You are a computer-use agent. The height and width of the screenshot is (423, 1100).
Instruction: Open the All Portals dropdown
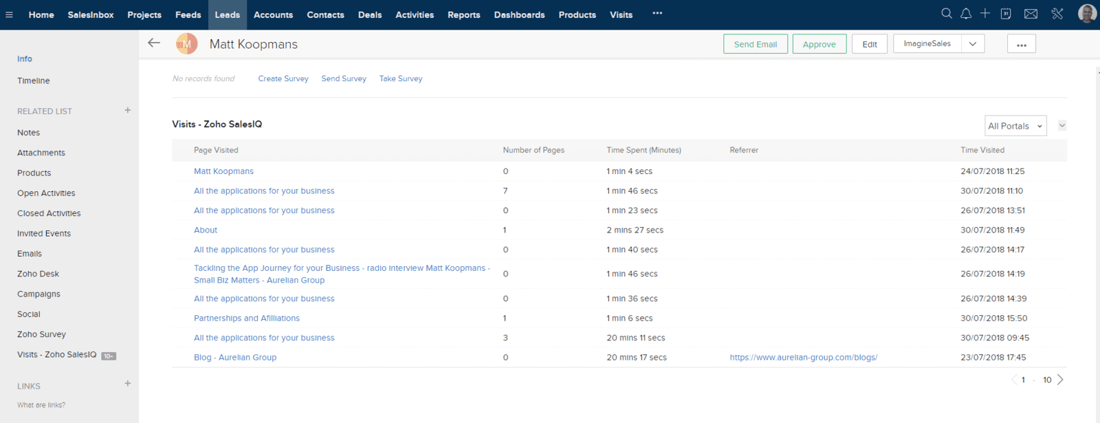[x=1015, y=126]
